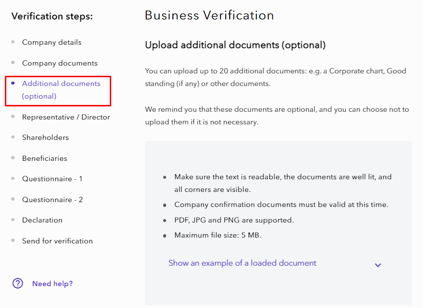Jump to the Questionnaire - 2 step

[52, 200]
